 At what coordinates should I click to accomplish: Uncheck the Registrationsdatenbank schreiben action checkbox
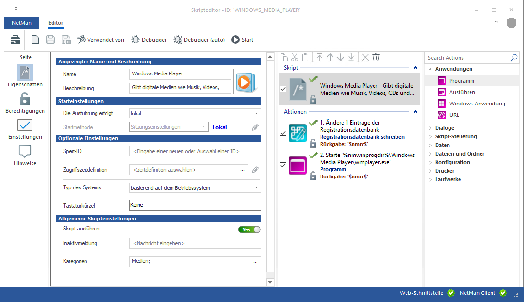[x=283, y=134]
